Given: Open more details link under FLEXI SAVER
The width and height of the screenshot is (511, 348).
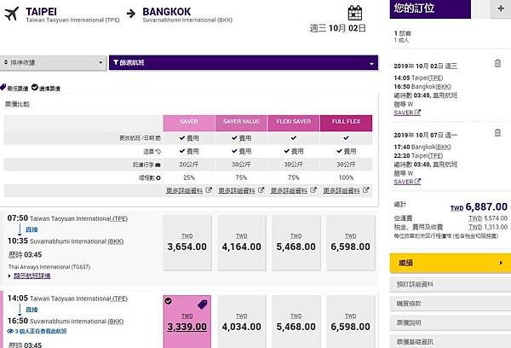Looking at the screenshot, I should (x=289, y=190).
